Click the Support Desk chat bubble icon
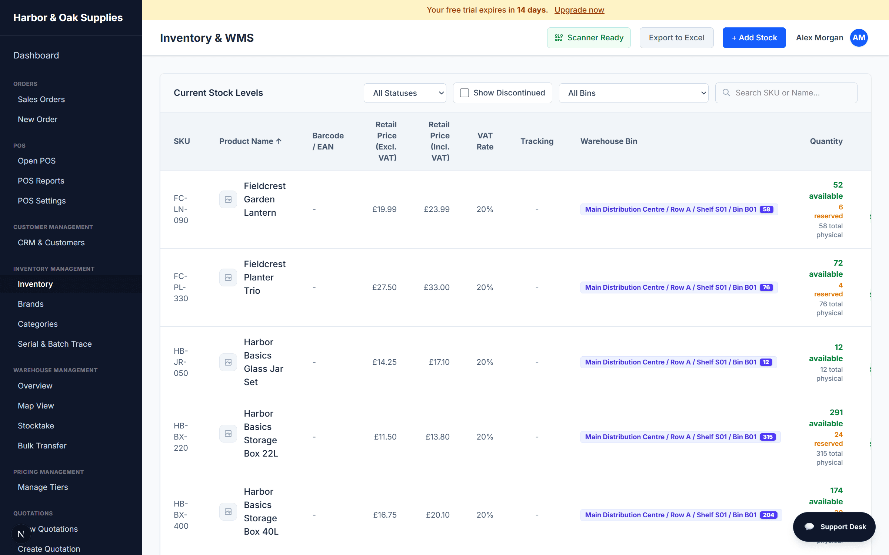The width and height of the screenshot is (889, 555). click(809, 527)
